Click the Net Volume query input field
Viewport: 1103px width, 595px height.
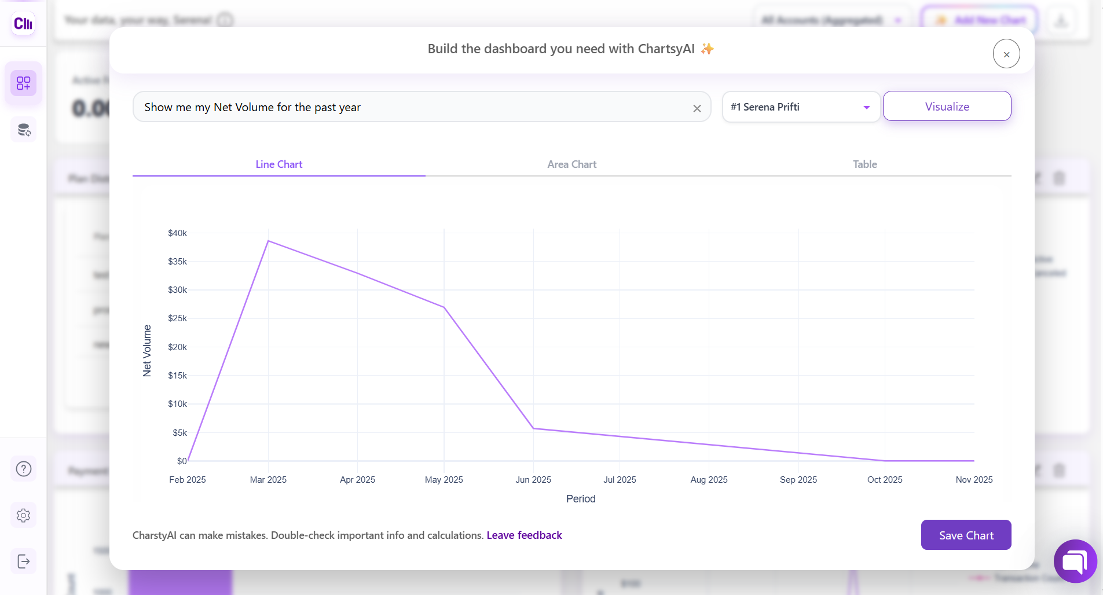pos(405,107)
